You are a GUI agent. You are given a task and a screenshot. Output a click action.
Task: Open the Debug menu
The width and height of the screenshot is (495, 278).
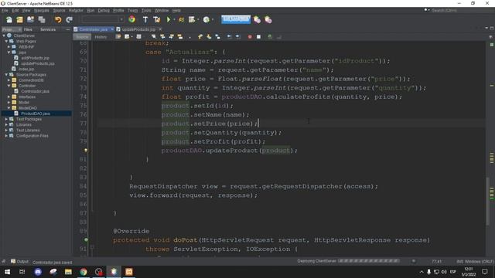104,10
